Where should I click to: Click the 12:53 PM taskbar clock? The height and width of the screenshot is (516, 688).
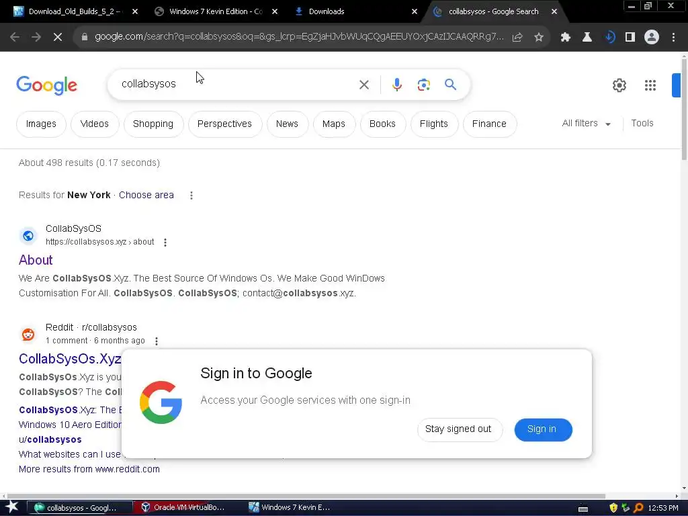click(x=663, y=508)
